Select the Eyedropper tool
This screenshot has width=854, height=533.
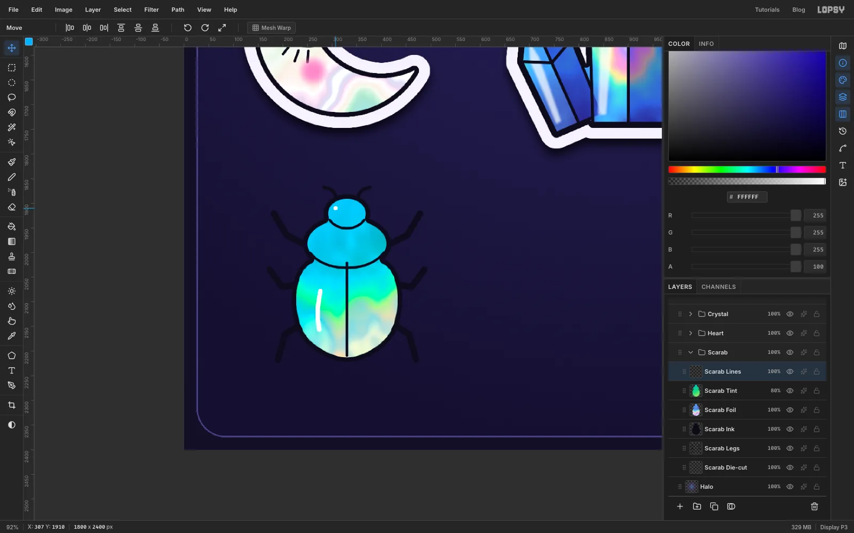point(12,336)
